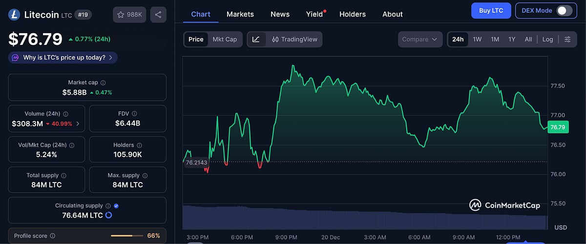Open the About tab
Image resolution: width=586 pixels, height=244 pixels.
coord(393,14)
